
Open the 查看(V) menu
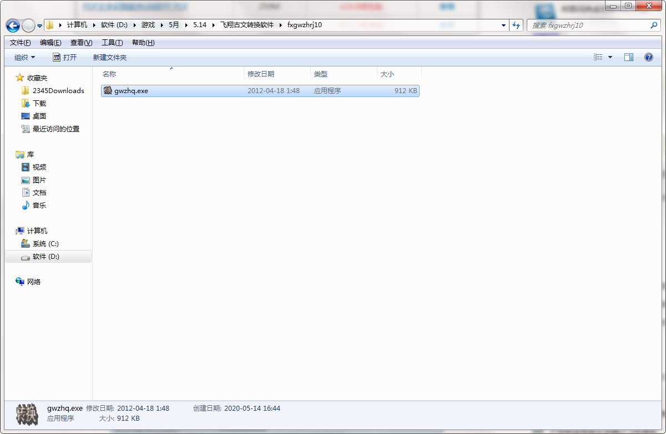[x=81, y=43]
